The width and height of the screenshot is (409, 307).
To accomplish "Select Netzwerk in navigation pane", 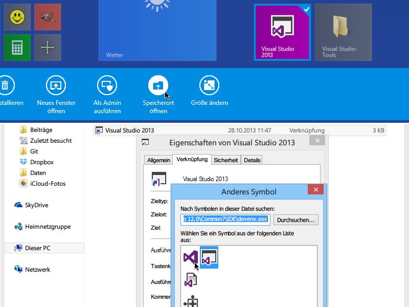I will tap(32, 270).
